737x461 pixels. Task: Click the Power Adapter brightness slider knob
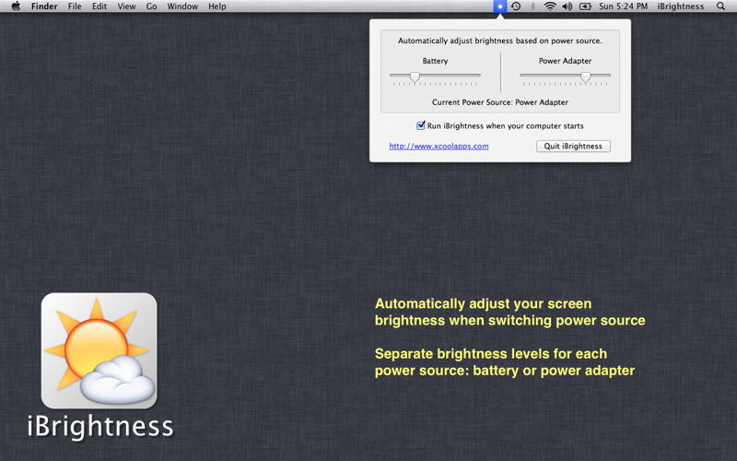(585, 77)
